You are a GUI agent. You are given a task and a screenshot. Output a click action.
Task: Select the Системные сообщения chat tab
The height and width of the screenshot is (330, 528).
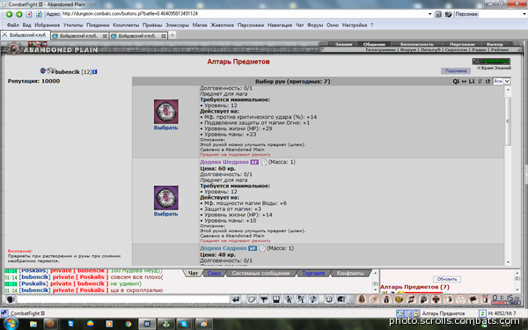[260, 274]
